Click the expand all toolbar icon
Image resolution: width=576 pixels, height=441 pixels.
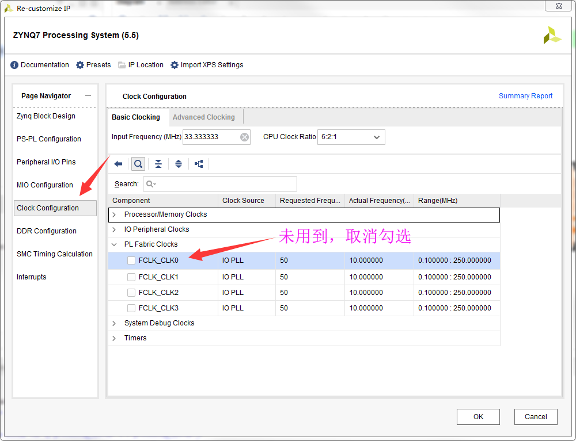tap(179, 164)
